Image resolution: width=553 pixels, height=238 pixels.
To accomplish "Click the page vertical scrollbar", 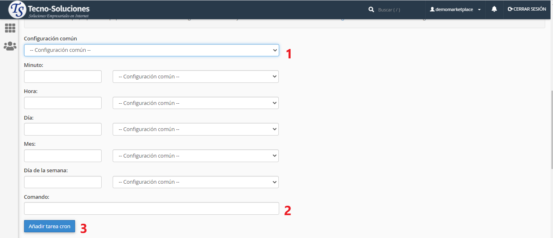I will pyautogui.click(x=551, y=131).
